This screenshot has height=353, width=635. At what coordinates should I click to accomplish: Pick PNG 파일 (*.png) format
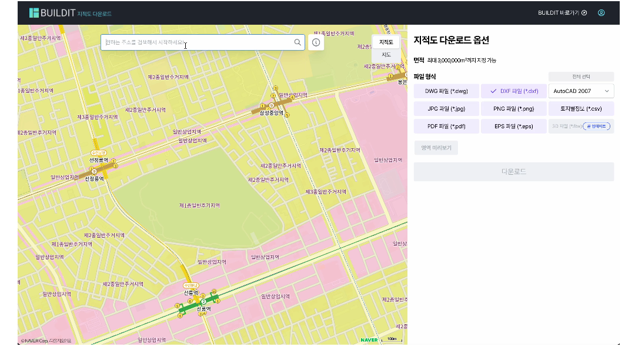(513, 109)
